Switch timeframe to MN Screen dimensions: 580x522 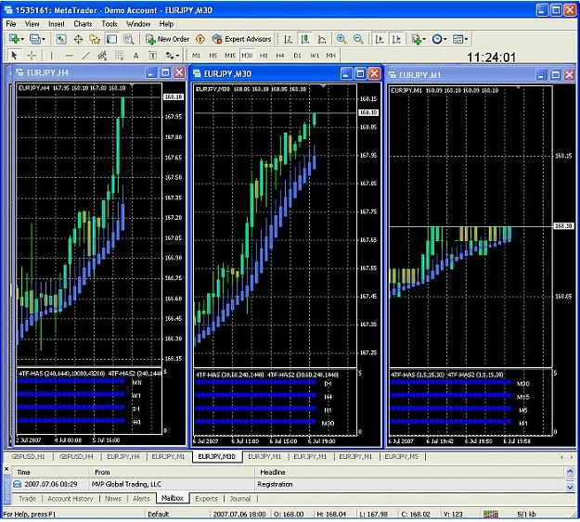330,56
